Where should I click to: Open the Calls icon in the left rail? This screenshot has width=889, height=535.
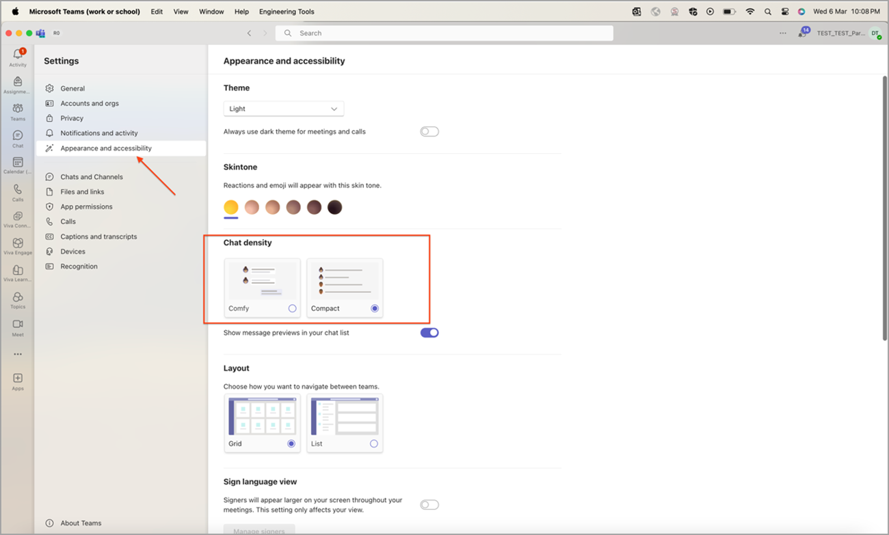tap(18, 193)
